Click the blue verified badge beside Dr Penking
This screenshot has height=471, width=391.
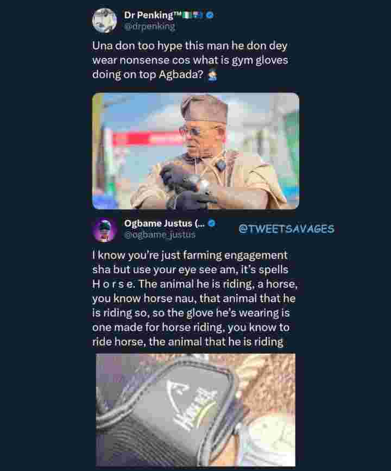tap(210, 15)
